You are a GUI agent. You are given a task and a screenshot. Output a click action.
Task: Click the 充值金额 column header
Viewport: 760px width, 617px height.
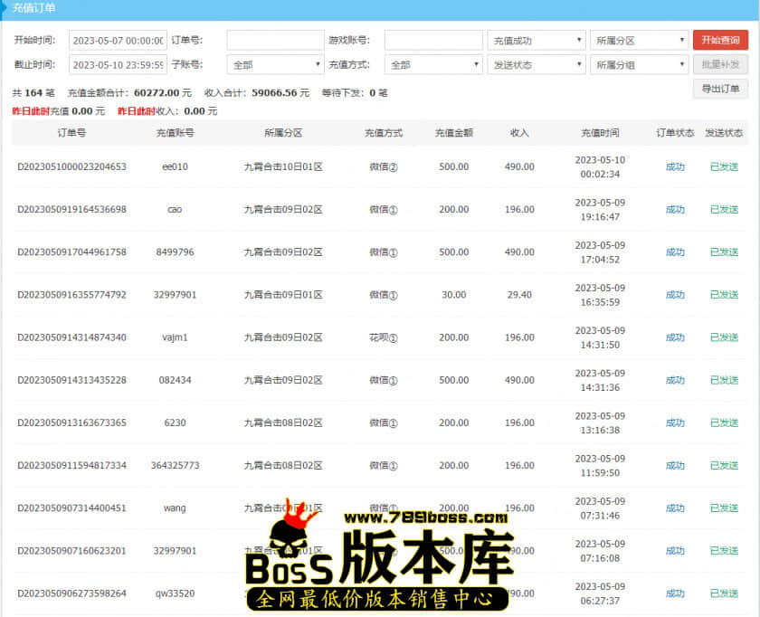pyautogui.click(x=453, y=133)
